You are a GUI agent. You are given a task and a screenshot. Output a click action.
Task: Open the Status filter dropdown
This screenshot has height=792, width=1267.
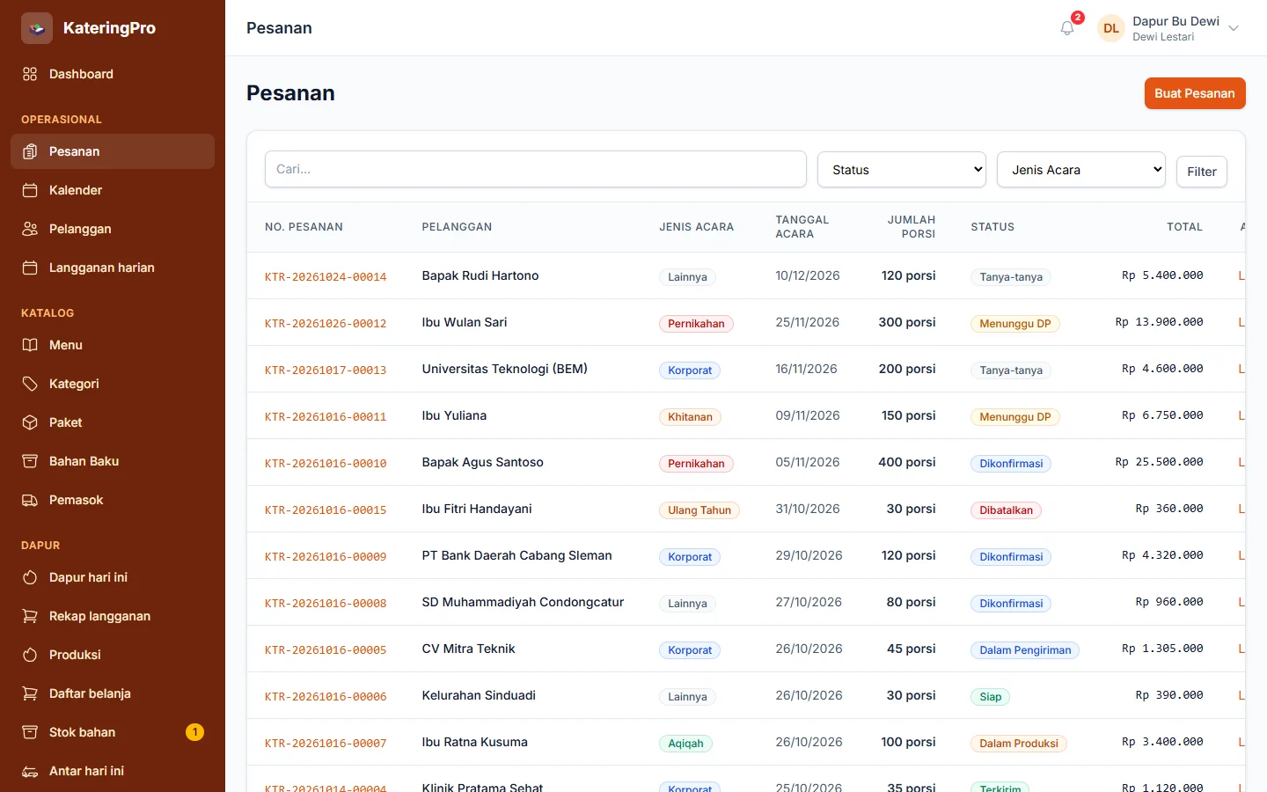point(902,170)
